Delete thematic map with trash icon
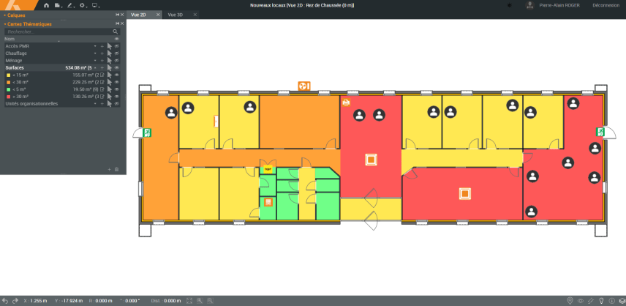Image resolution: width=626 pixels, height=306 pixels. 116,169
